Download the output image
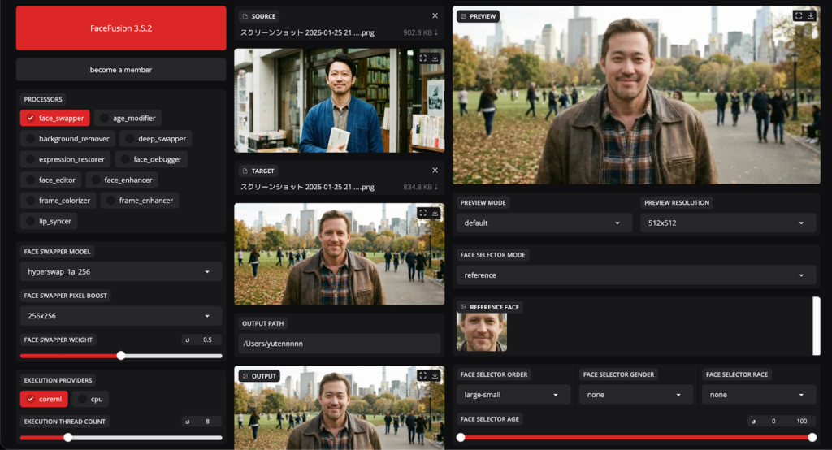This screenshot has width=832, height=450. tap(435, 375)
